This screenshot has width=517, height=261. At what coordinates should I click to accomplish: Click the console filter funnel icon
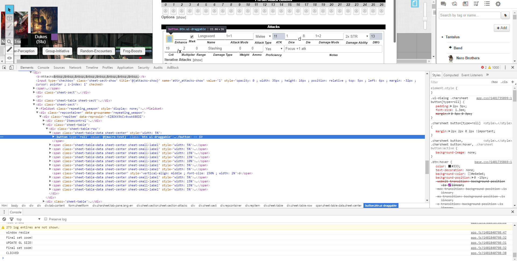[x=12, y=219]
